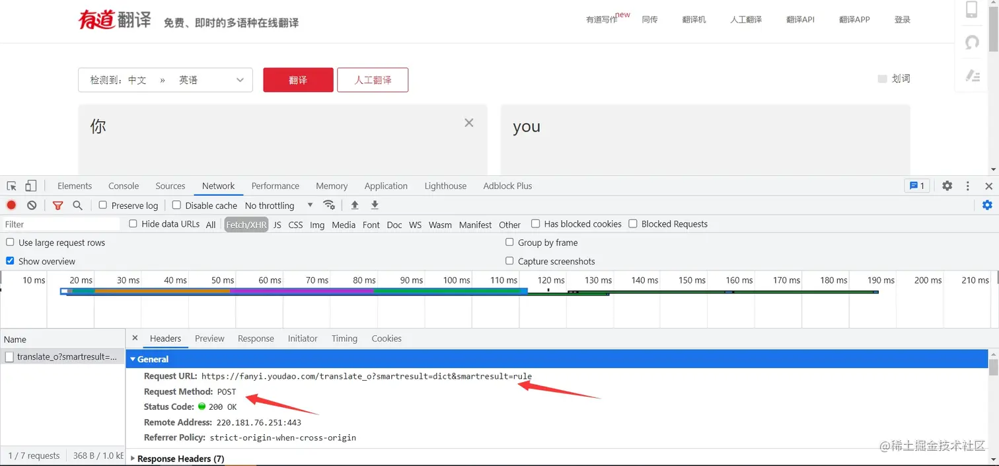Click the red 翻译 button

coord(298,80)
